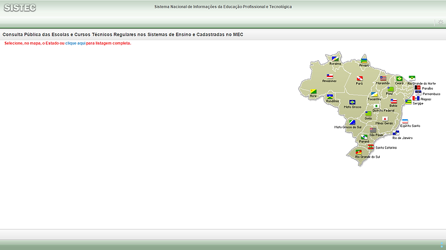Open the 'clique aqui' complete listing link
This screenshot has width=446, height=250.
tap(75, 44)
